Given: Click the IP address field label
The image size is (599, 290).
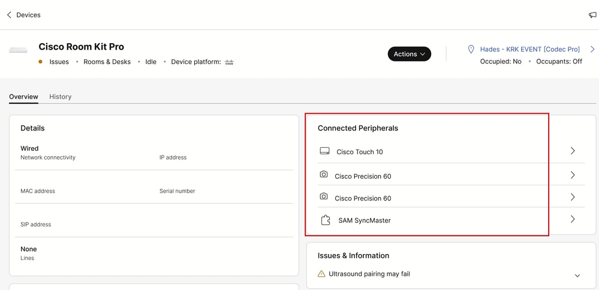Looking at the screenshot, I should (x=173, y=157).
